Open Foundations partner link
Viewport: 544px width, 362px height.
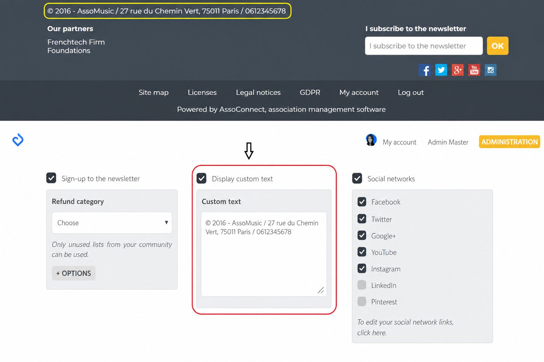coord(69,51)
